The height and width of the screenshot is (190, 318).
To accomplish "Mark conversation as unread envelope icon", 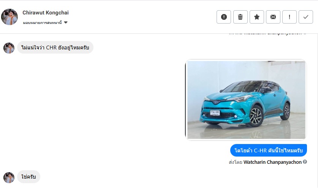I will (273, 17).
